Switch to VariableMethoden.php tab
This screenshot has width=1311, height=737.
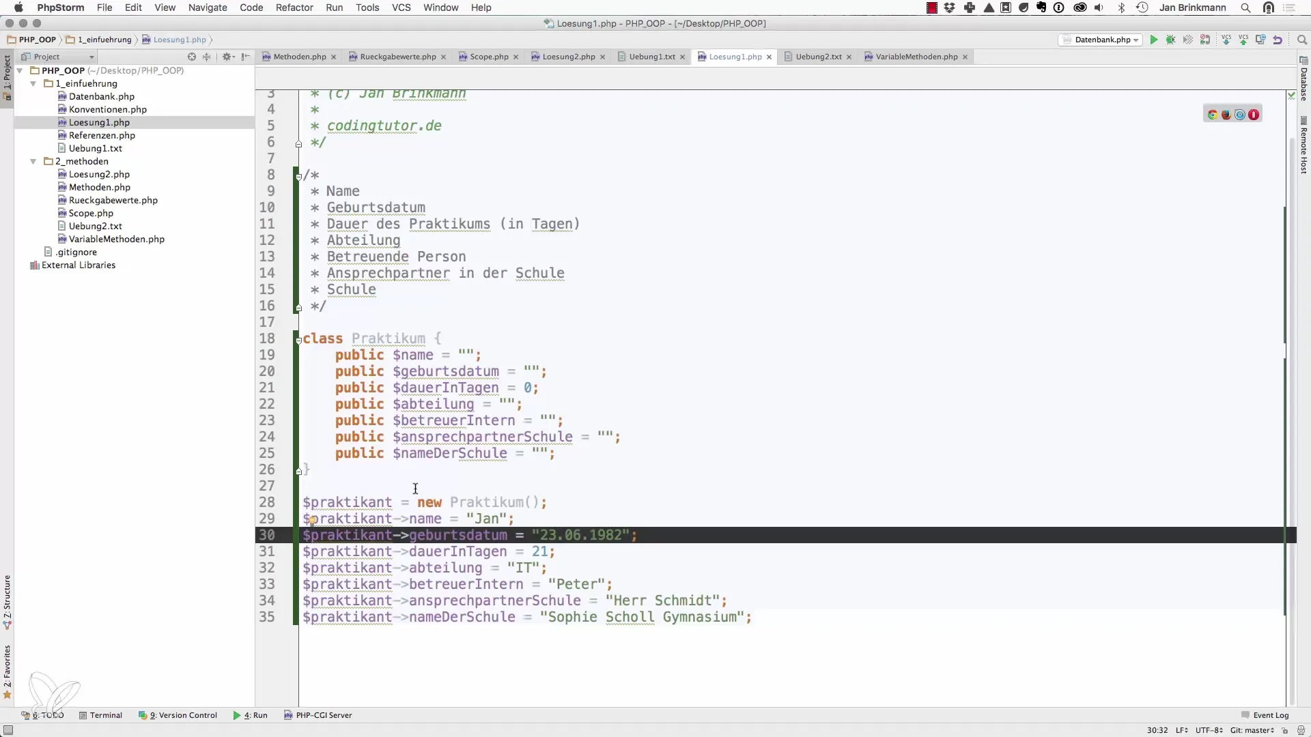point(916,57)
